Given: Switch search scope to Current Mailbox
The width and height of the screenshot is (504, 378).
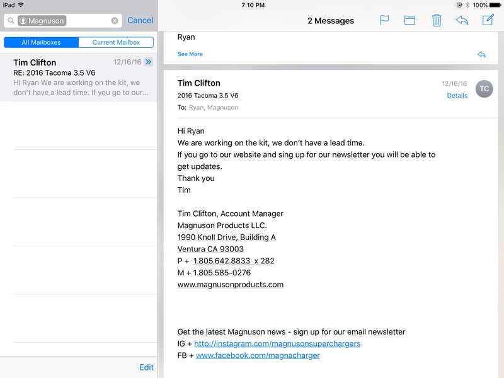Looking at the screenshot, I should (116, 42).
